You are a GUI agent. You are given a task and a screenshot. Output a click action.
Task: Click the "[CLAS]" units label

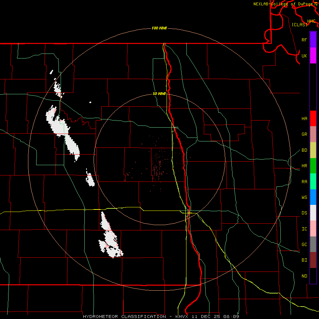[300, 25]
